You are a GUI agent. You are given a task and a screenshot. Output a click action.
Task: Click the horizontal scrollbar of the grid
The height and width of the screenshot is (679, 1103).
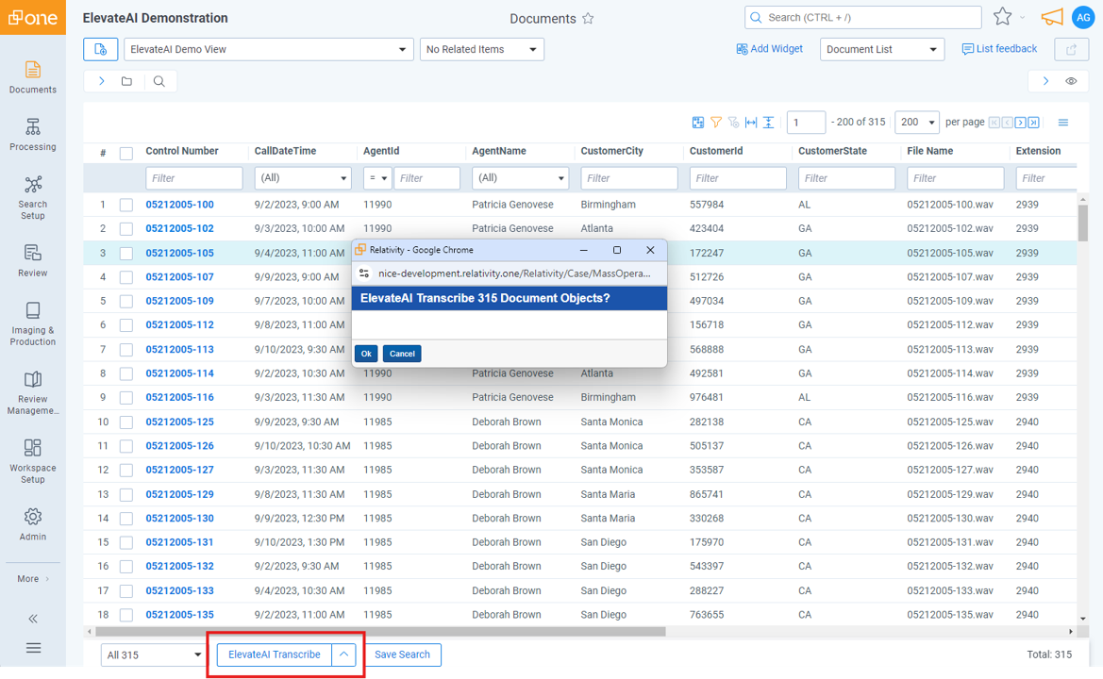click(380, 632)
